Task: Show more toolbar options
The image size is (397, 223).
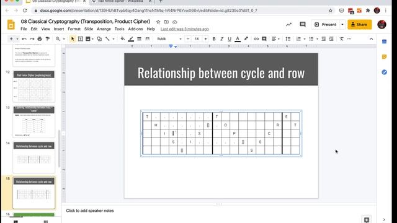Action: pyautogui.click(x=349, y=39)
